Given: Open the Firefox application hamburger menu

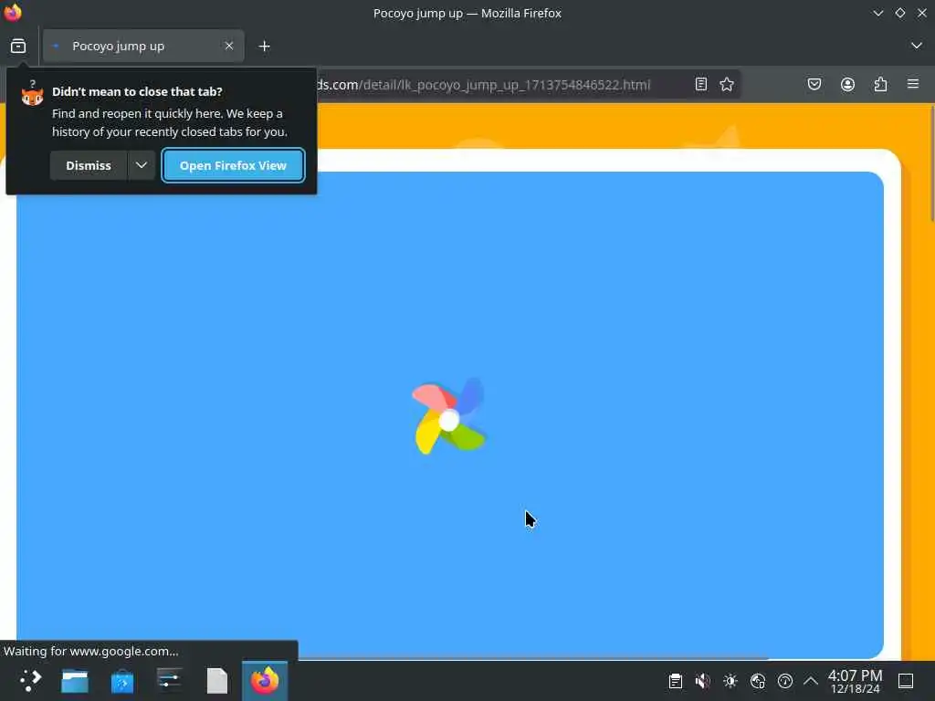Looking at the screenshot, I should tap(913, 84).
